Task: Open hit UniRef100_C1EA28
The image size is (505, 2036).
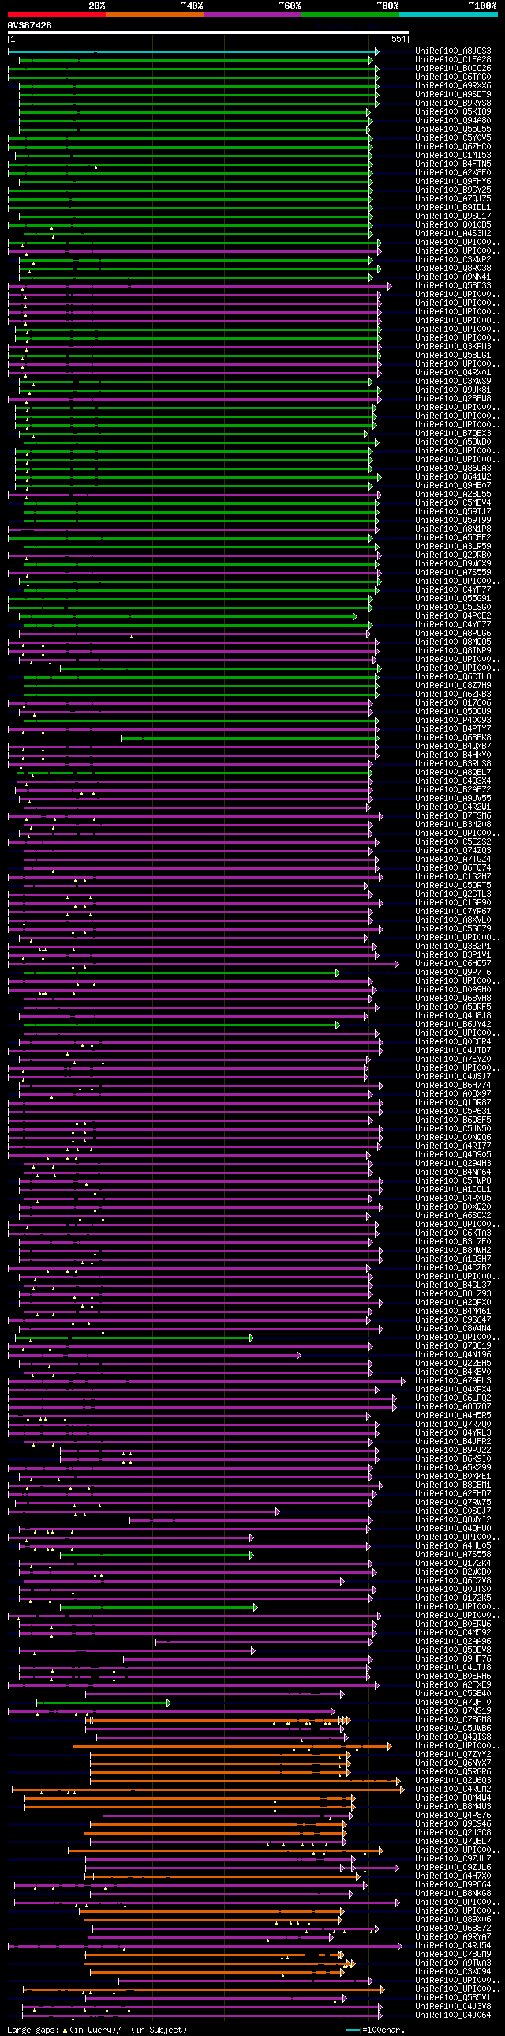Action: coord(453,60)
